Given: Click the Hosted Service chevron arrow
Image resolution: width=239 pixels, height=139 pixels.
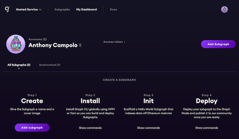Looking at the screenshot, I should [40, 9].
